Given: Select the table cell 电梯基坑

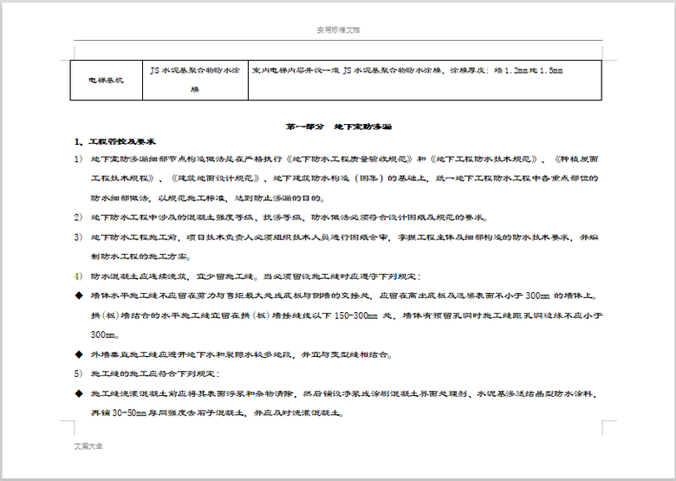Looking at the screenshot, I should [x=107, y=80].
